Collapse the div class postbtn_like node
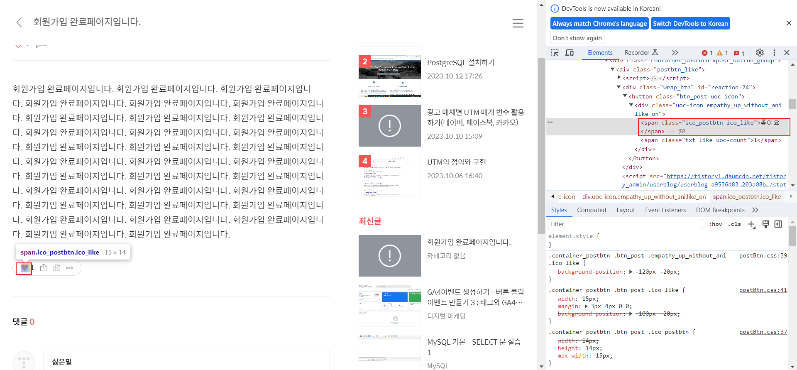The width and height of the screenshot is (797, 370). [x=612, y=69]
